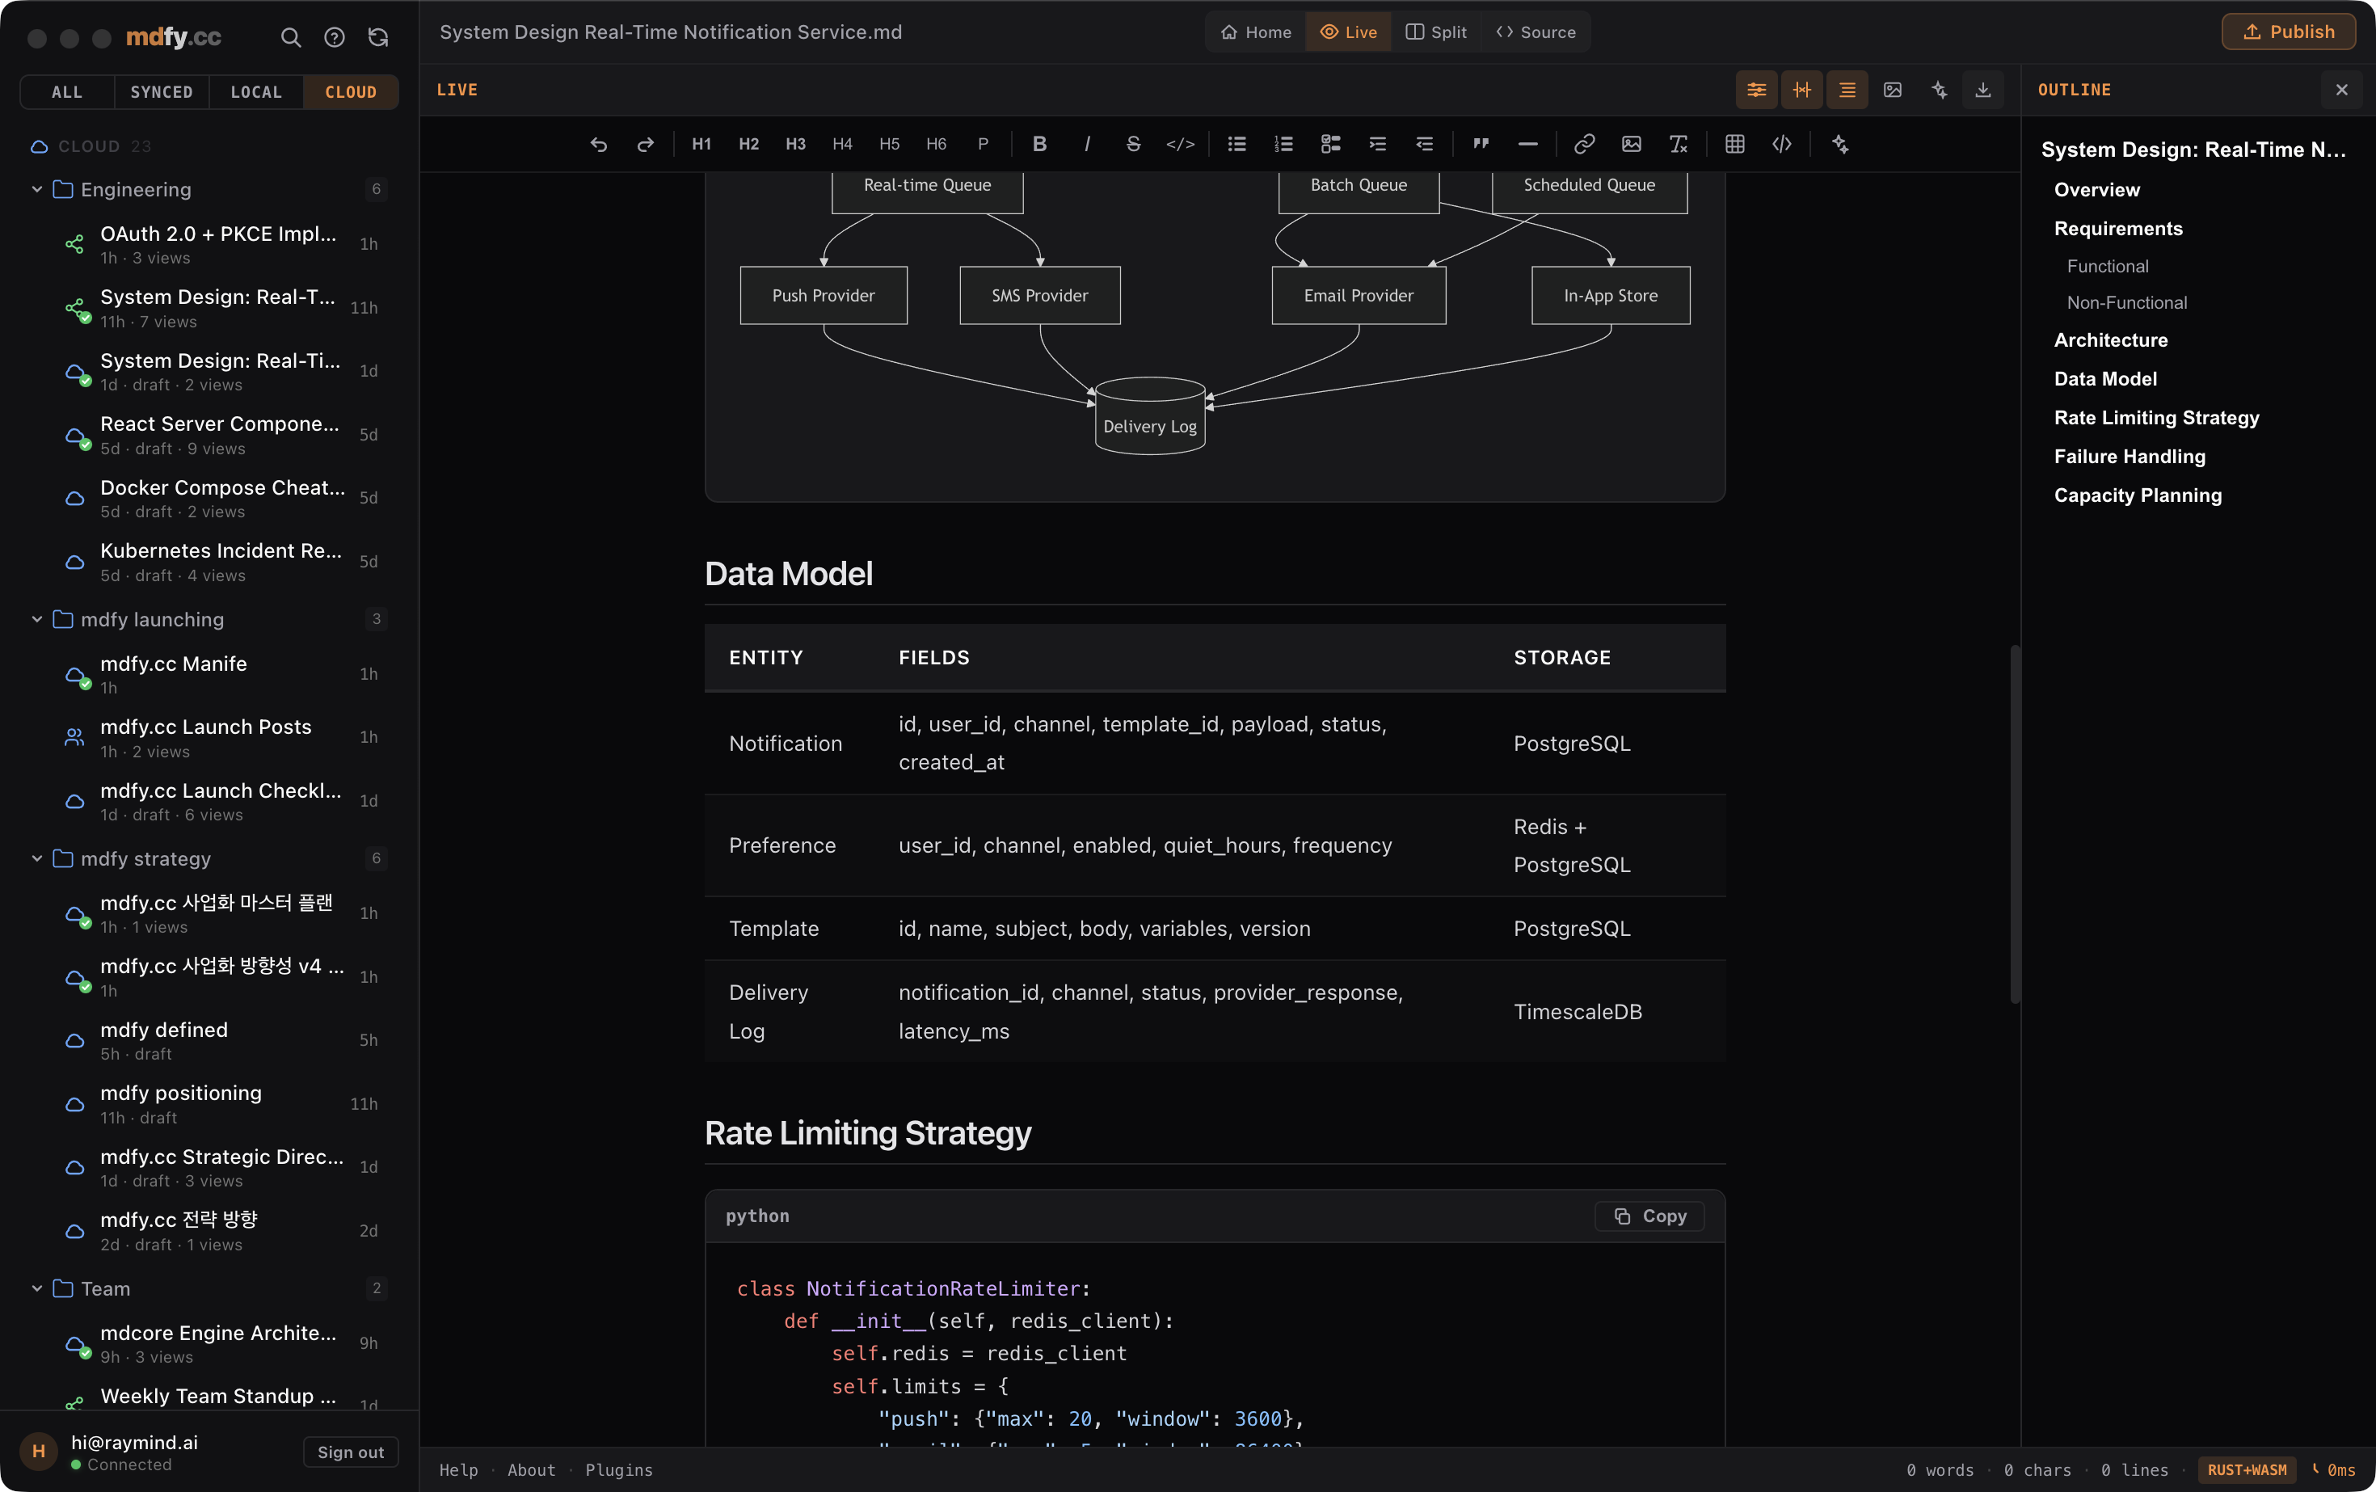2376x1492 pixels.
Task: Click the editor vertical scrollbar thumb
Action: point(2015,824)
